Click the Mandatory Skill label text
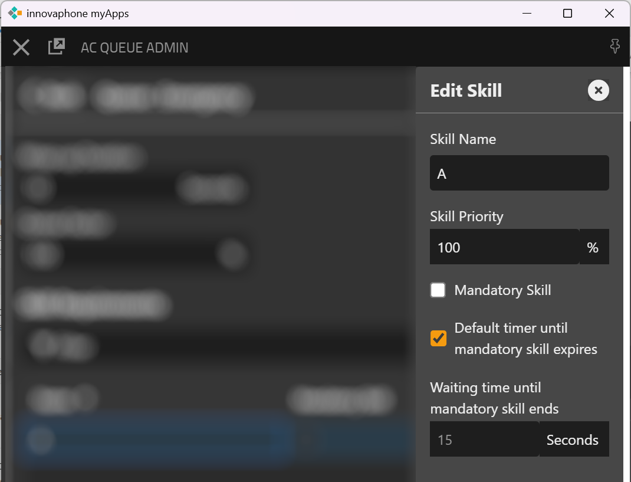 (x=502, y=290)
